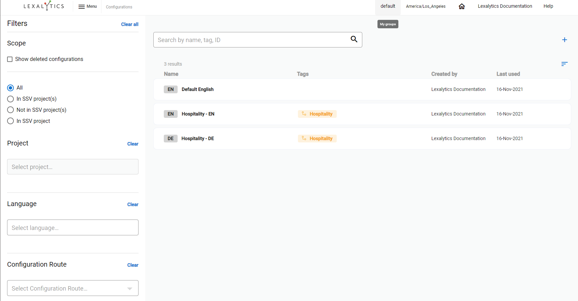The image size is (578, 301).
Task: Sort by the Created by column header
Action: click(x=444, y=74)
